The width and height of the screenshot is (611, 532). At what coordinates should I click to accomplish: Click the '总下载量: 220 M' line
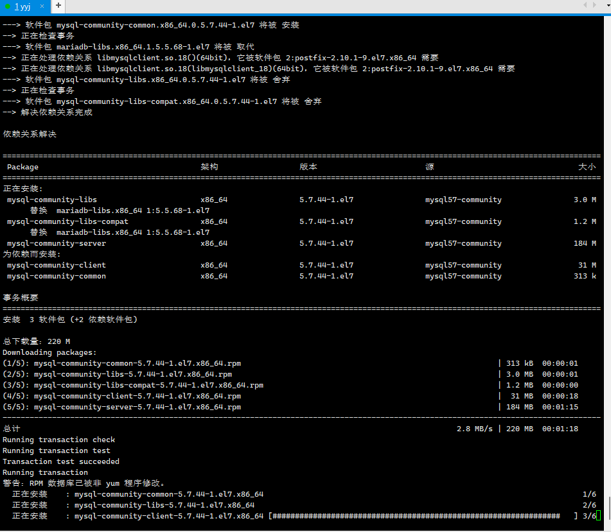pos(36,341)
